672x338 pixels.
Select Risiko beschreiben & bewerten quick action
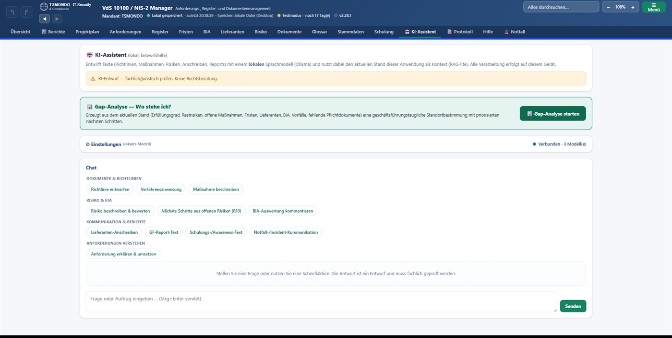pyautogui.click(x=120, y=211)
